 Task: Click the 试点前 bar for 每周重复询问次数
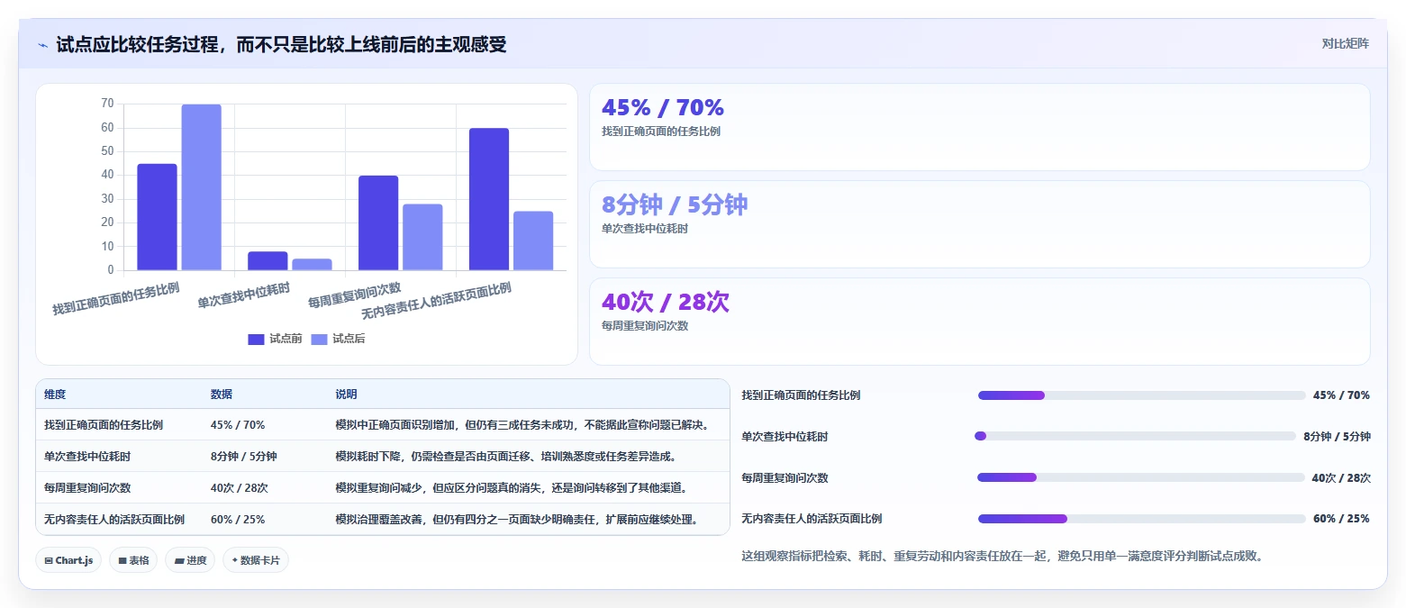click(x=378, y=222)
